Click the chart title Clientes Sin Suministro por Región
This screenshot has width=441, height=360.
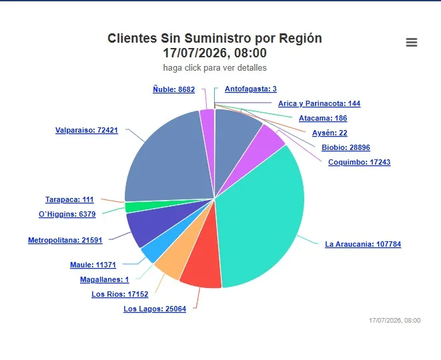[x=215, y=38]
